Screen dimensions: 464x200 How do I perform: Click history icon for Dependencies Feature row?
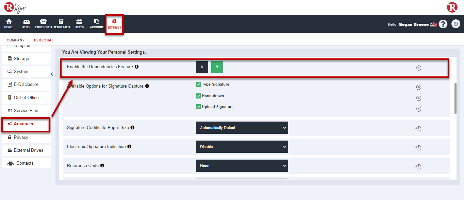418,68
